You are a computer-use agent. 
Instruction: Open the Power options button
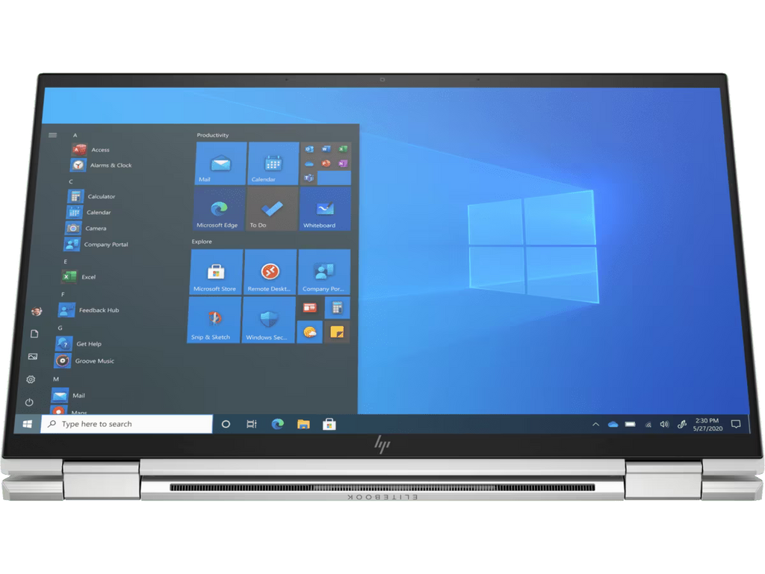[x=29, y=402]
